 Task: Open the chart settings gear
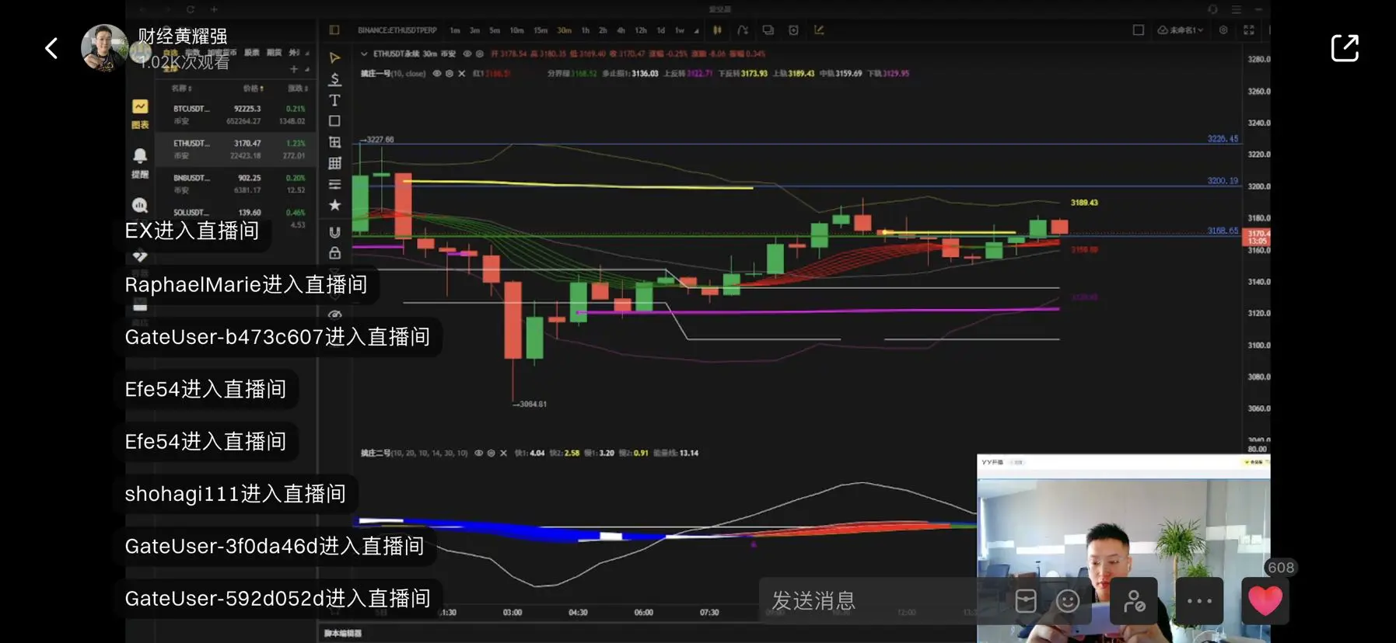point(1223,30)
